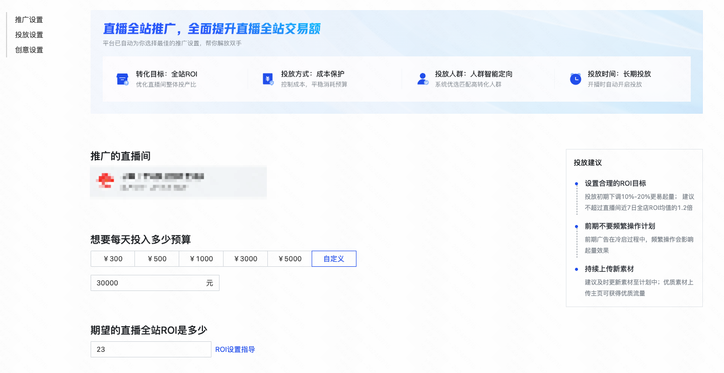The image size is (724, 373).
Task: Click the clock icon beside 投放时间长期投放
Action: pos(575,79)
